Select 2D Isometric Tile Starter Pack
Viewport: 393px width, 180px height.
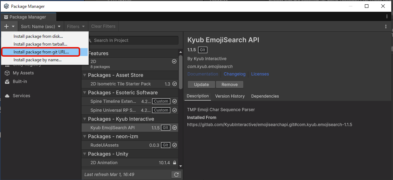[130, 84]
